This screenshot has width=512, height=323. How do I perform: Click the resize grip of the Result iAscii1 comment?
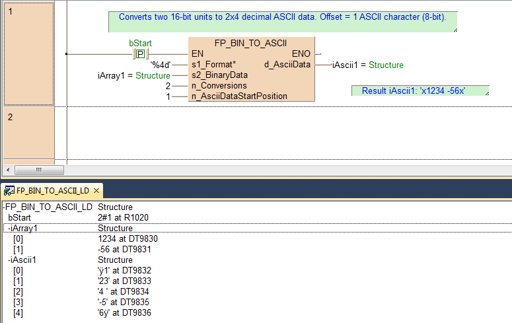(486, 93)
